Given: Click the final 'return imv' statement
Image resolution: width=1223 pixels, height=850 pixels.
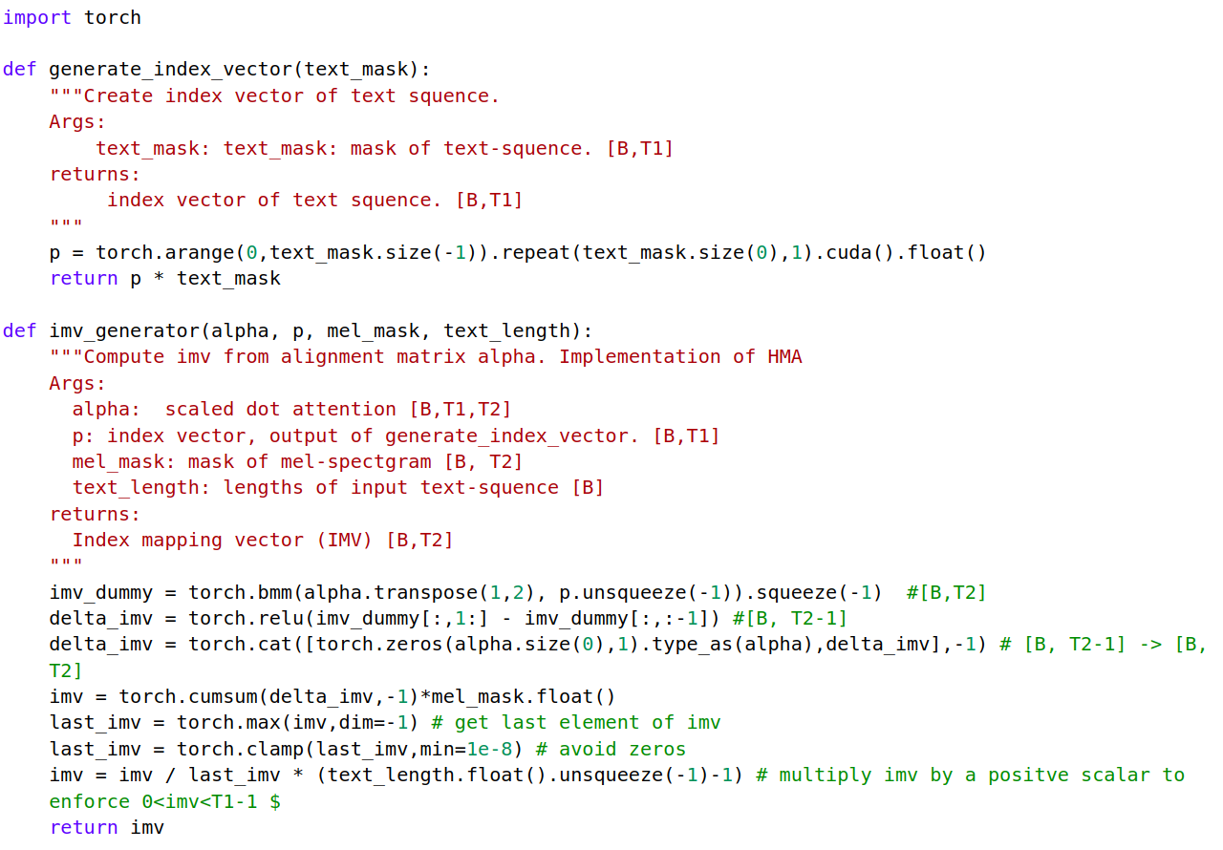Looking at the screenshot, I should (x=107, y=827).
